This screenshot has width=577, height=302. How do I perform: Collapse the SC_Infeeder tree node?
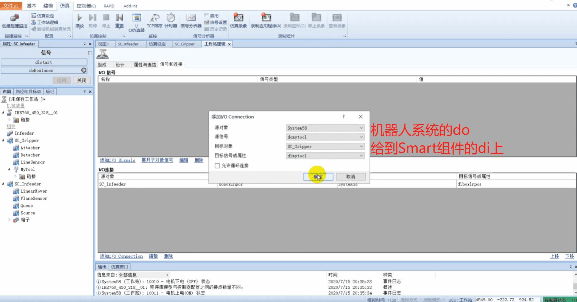pos(3,184)
